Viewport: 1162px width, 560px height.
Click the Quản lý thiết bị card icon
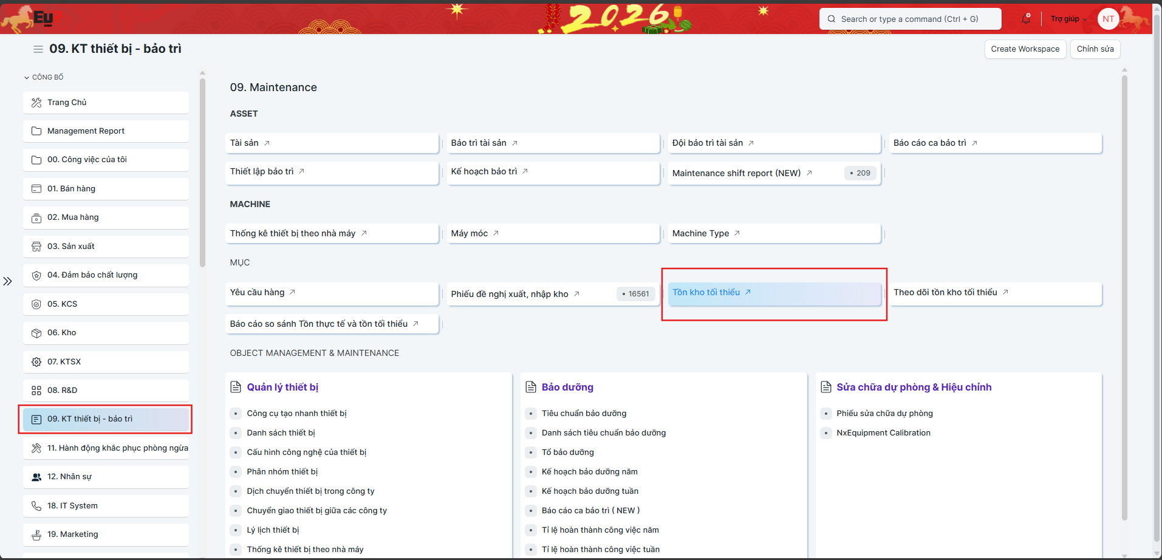pyautogui.click(x=236, y=388)
